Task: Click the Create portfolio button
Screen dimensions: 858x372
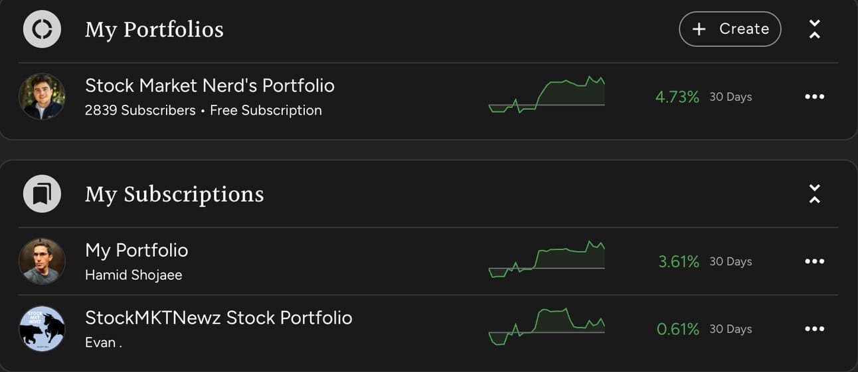Action: click(730, 29)
